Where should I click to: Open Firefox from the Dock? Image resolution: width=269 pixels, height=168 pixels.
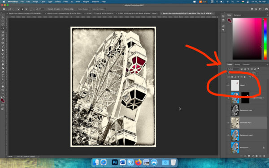(138, 162)
